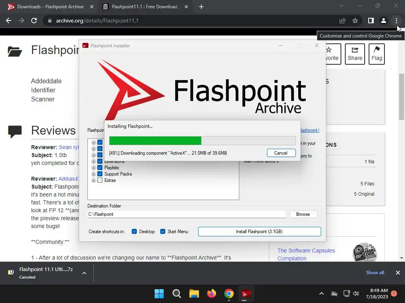The image size is (405, 303).
Task: Open Chrome profile icon
Action: click(x=384, y=21)
